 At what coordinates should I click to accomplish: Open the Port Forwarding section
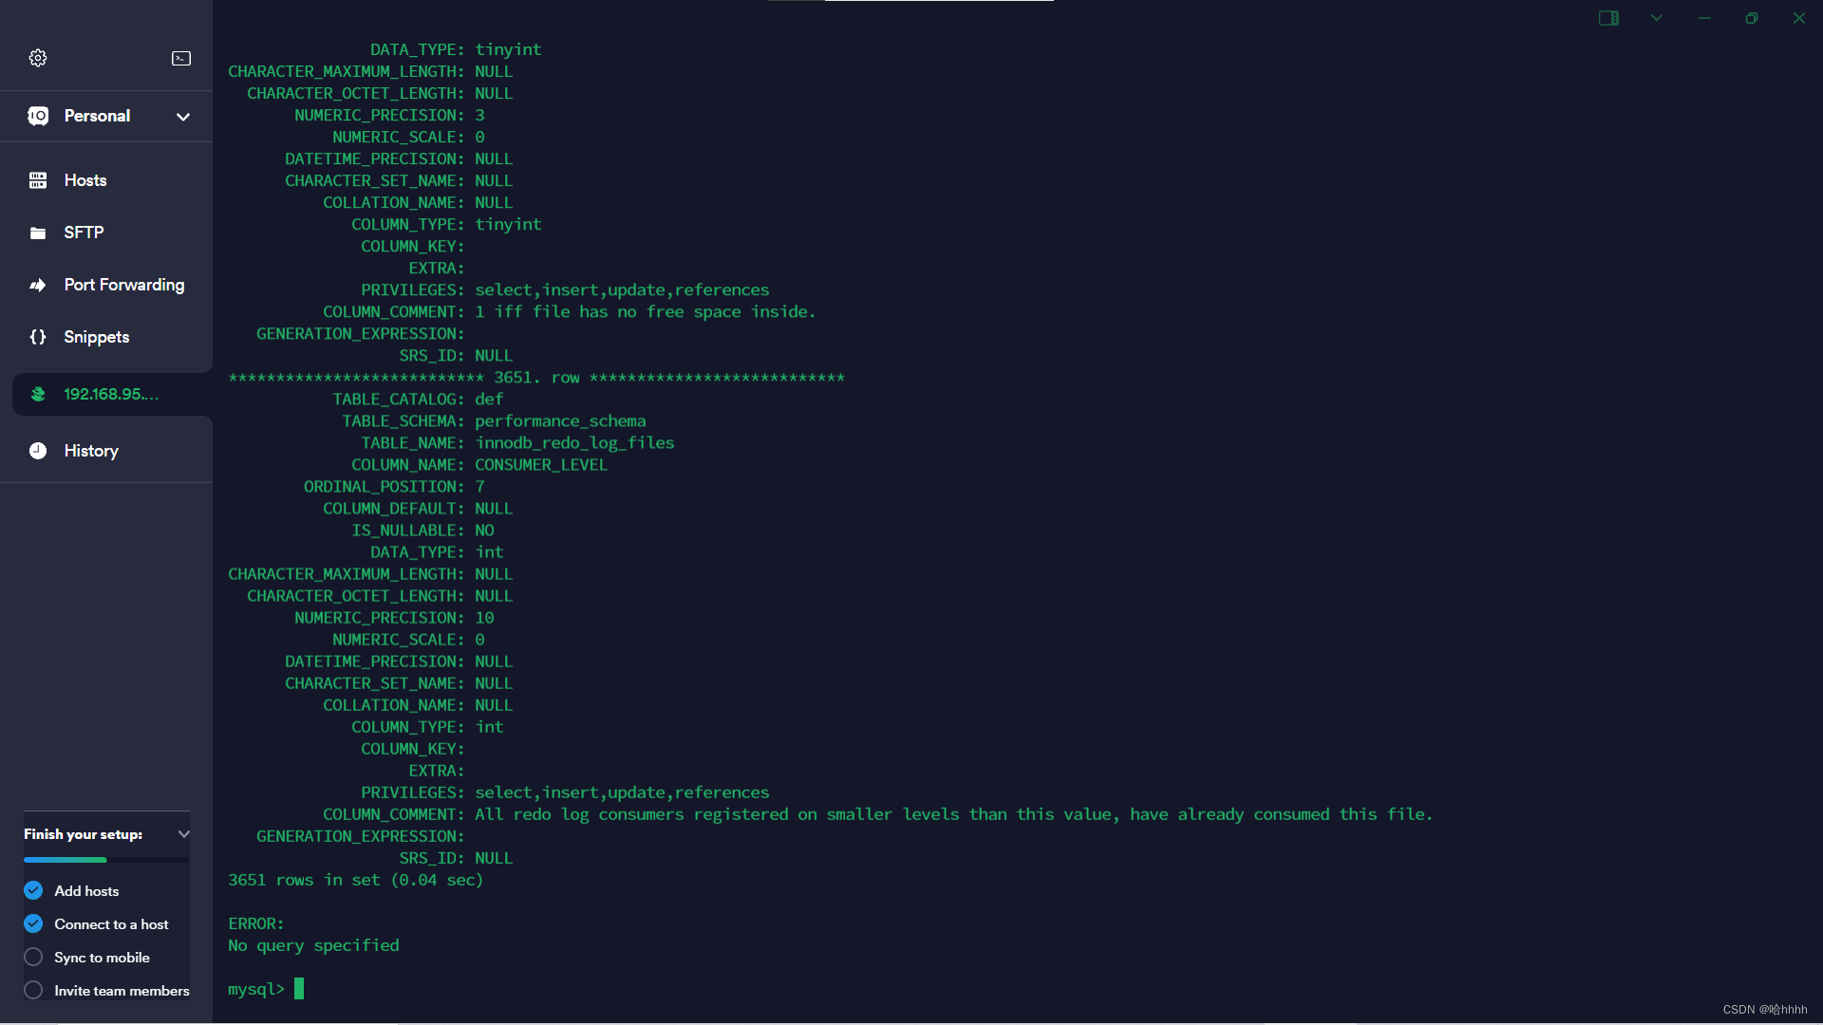pos(123,285)
